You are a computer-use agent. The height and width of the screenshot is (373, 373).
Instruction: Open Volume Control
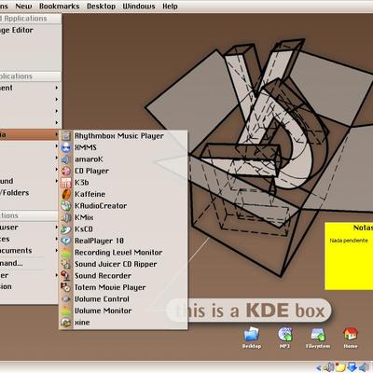123,299
